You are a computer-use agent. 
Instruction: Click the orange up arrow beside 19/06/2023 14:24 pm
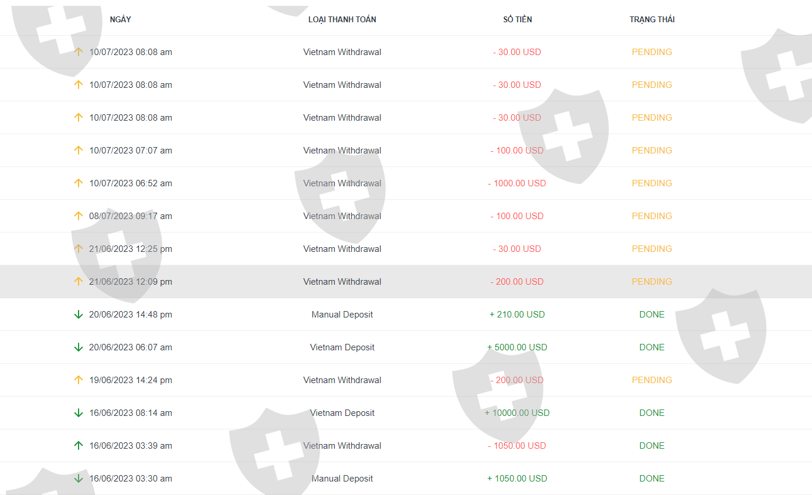79,380
